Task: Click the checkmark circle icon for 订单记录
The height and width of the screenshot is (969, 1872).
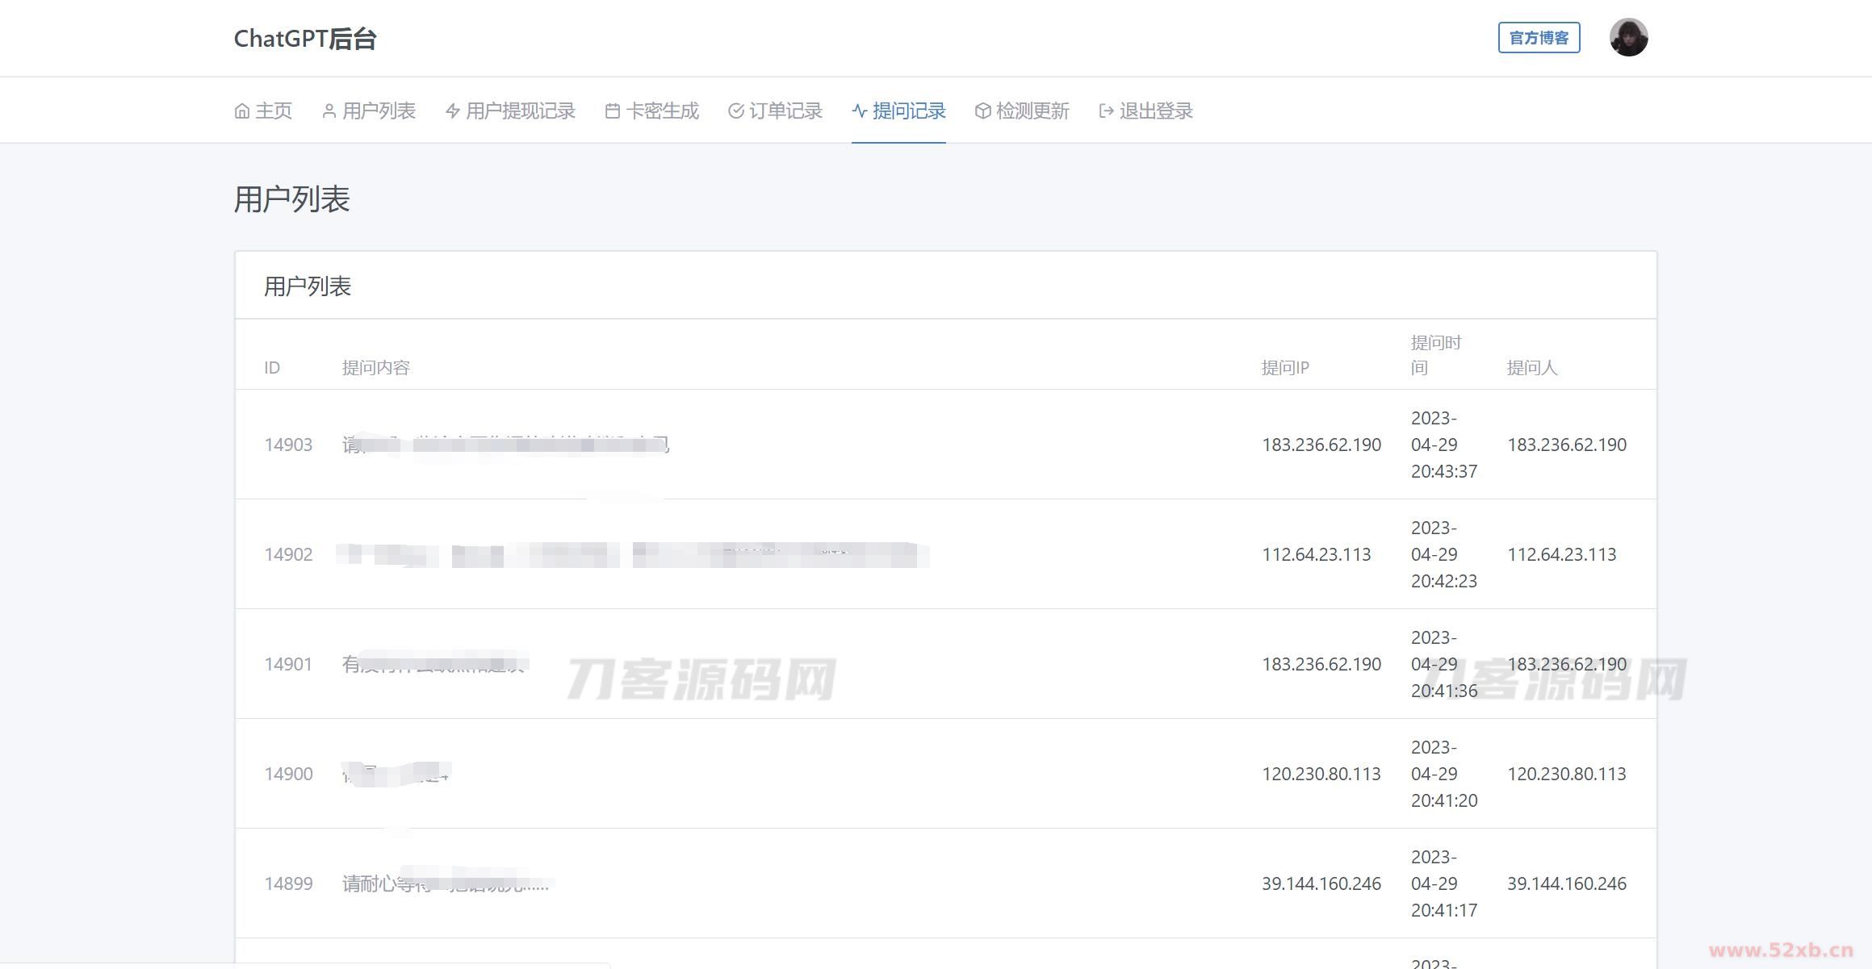Action: 735,111
